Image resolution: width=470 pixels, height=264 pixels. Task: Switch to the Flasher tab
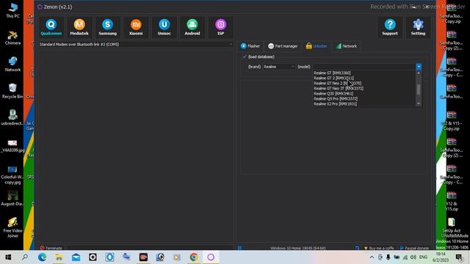coord(250,46)
